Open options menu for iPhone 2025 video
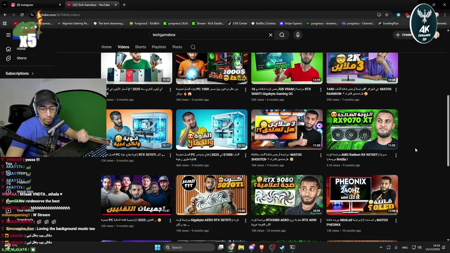The height and width of the screenshot is (253, 450). [170, 90]
